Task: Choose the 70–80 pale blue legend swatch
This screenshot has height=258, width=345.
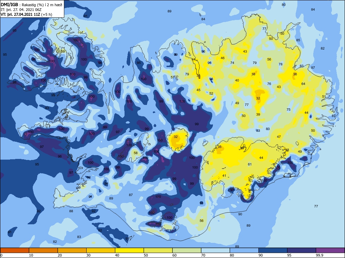Action: point(215,250)
